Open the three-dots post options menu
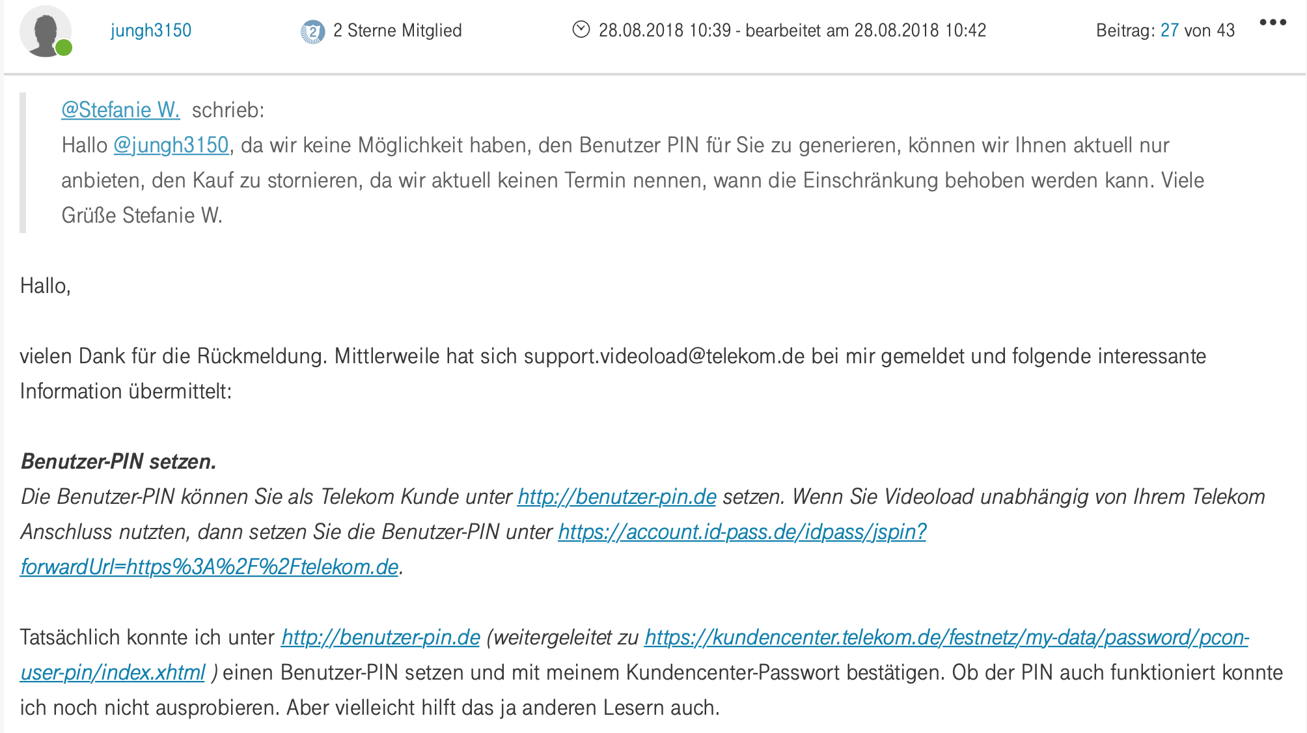Screen dimensions: 1307x733 coord(1273,22)
